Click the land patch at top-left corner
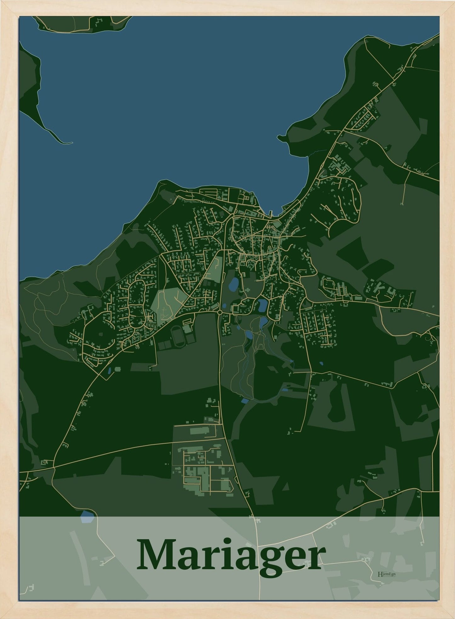Viewport: 455px width, 619px height. click(x=82, y=23)
